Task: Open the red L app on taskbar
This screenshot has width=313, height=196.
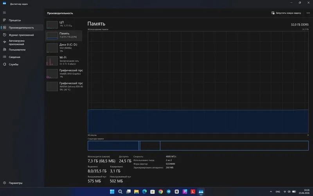Action: tap(193, 192)
